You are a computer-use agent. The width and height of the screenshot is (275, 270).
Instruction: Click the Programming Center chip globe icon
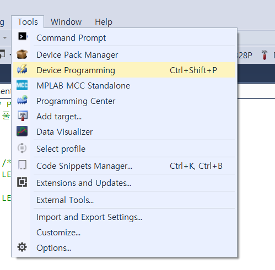(22, 100)
